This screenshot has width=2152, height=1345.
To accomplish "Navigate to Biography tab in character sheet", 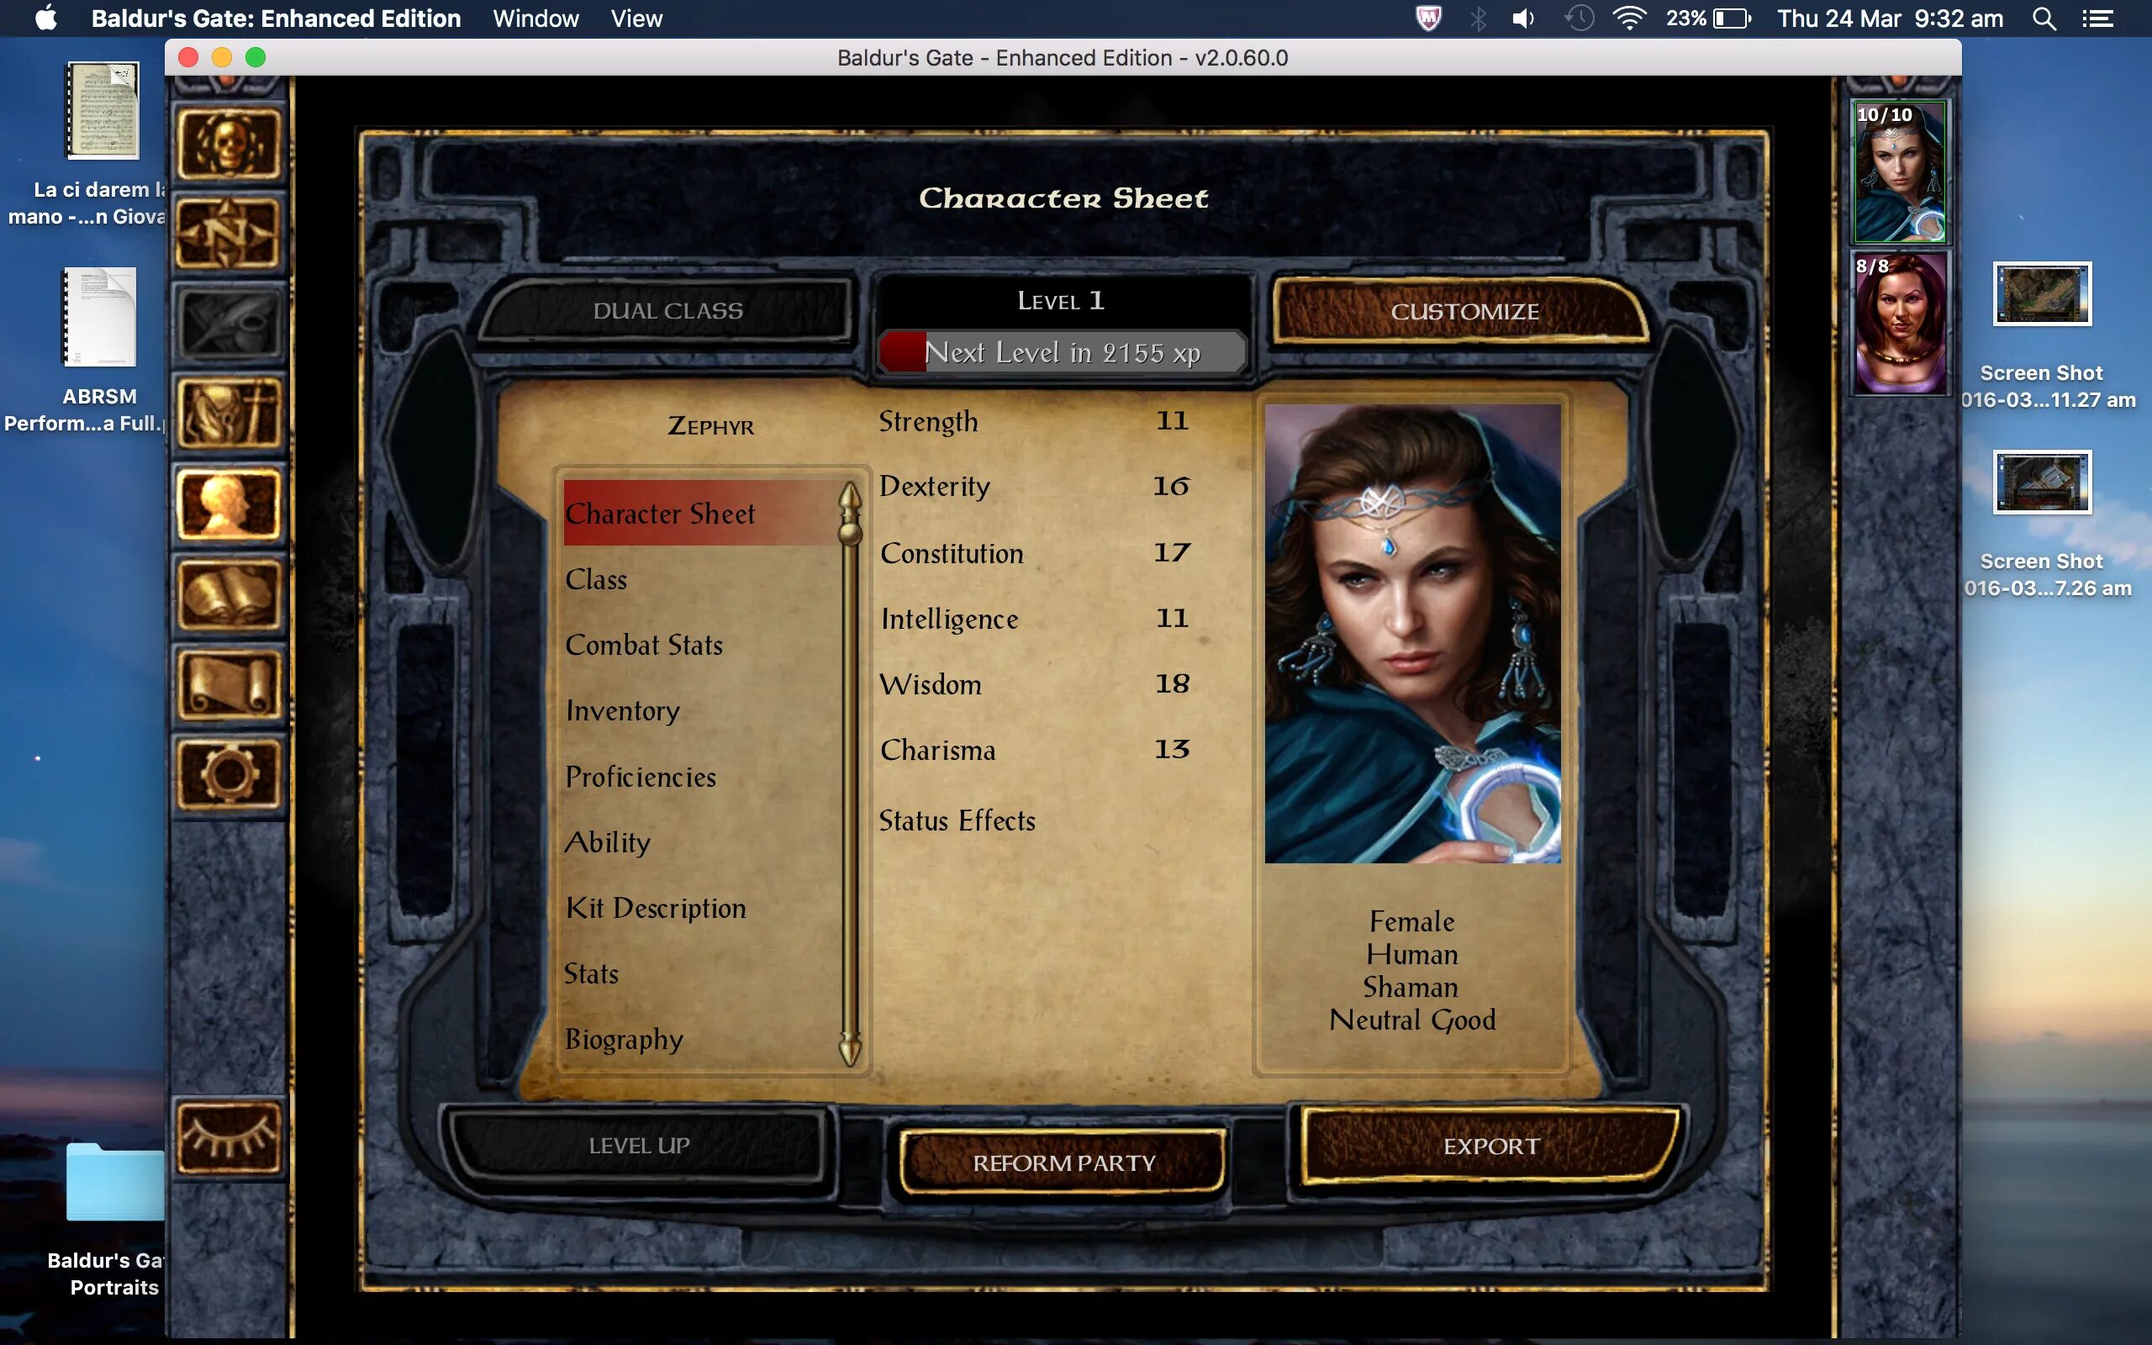I will pyautogui.click(x=625, y=1038).
